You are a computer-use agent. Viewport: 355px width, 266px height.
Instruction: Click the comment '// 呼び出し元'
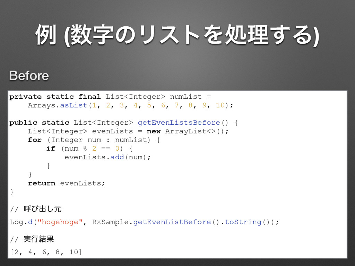pos(36,209)
